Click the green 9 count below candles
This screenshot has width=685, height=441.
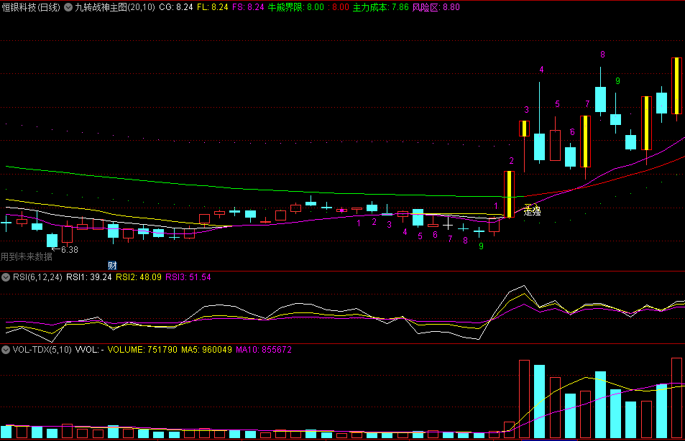coord(481,246)
